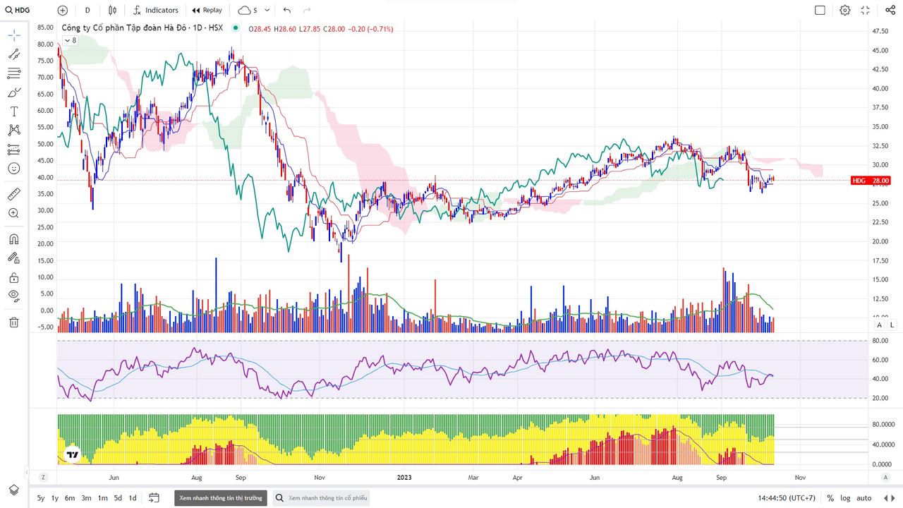The width and height of the screenshot is (903, 508).
Task: Open the D timeframe interval selector
Action: tap(87, 11)
